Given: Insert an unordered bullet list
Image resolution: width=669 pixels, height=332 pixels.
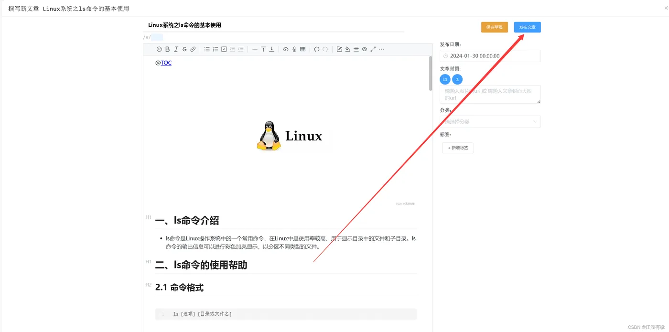Looking at the screenshot, I should click(x=207, y=49).
